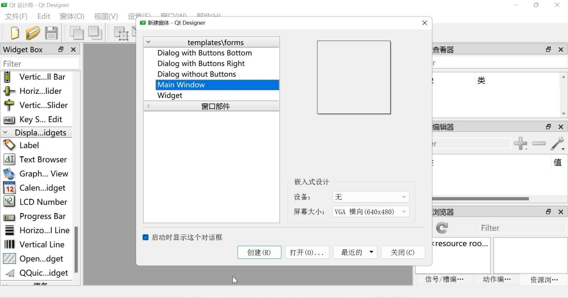Select the Label widget icon
The width and height of the screenshot is (568, 298).
9,145
